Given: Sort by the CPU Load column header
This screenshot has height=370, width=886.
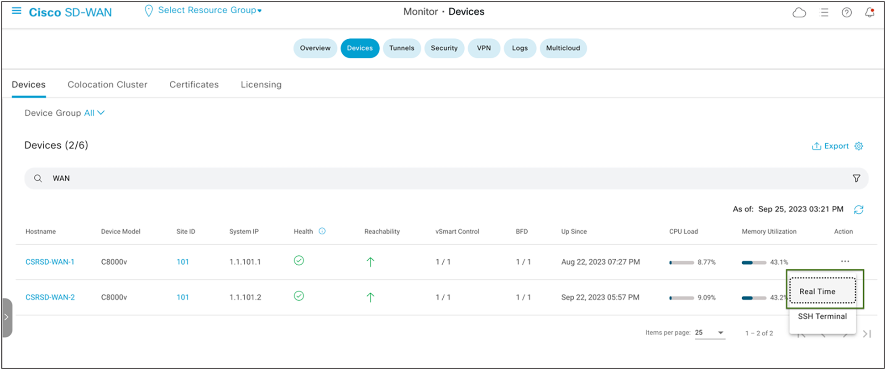Looking at the screenshot, I should point(683,231).
